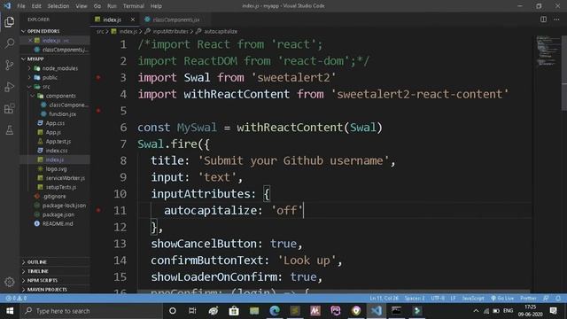Open Microsoft Store from the taskbar

pyautogui.click(x=234, y=311)
